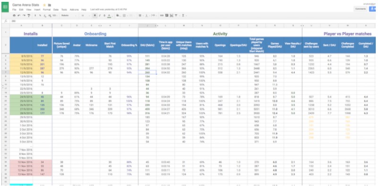Open the horizontal align dropdown
378x194 pixels.
140,16
